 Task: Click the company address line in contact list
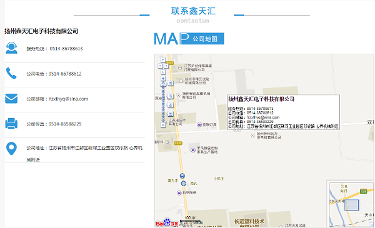pos(84,154)
